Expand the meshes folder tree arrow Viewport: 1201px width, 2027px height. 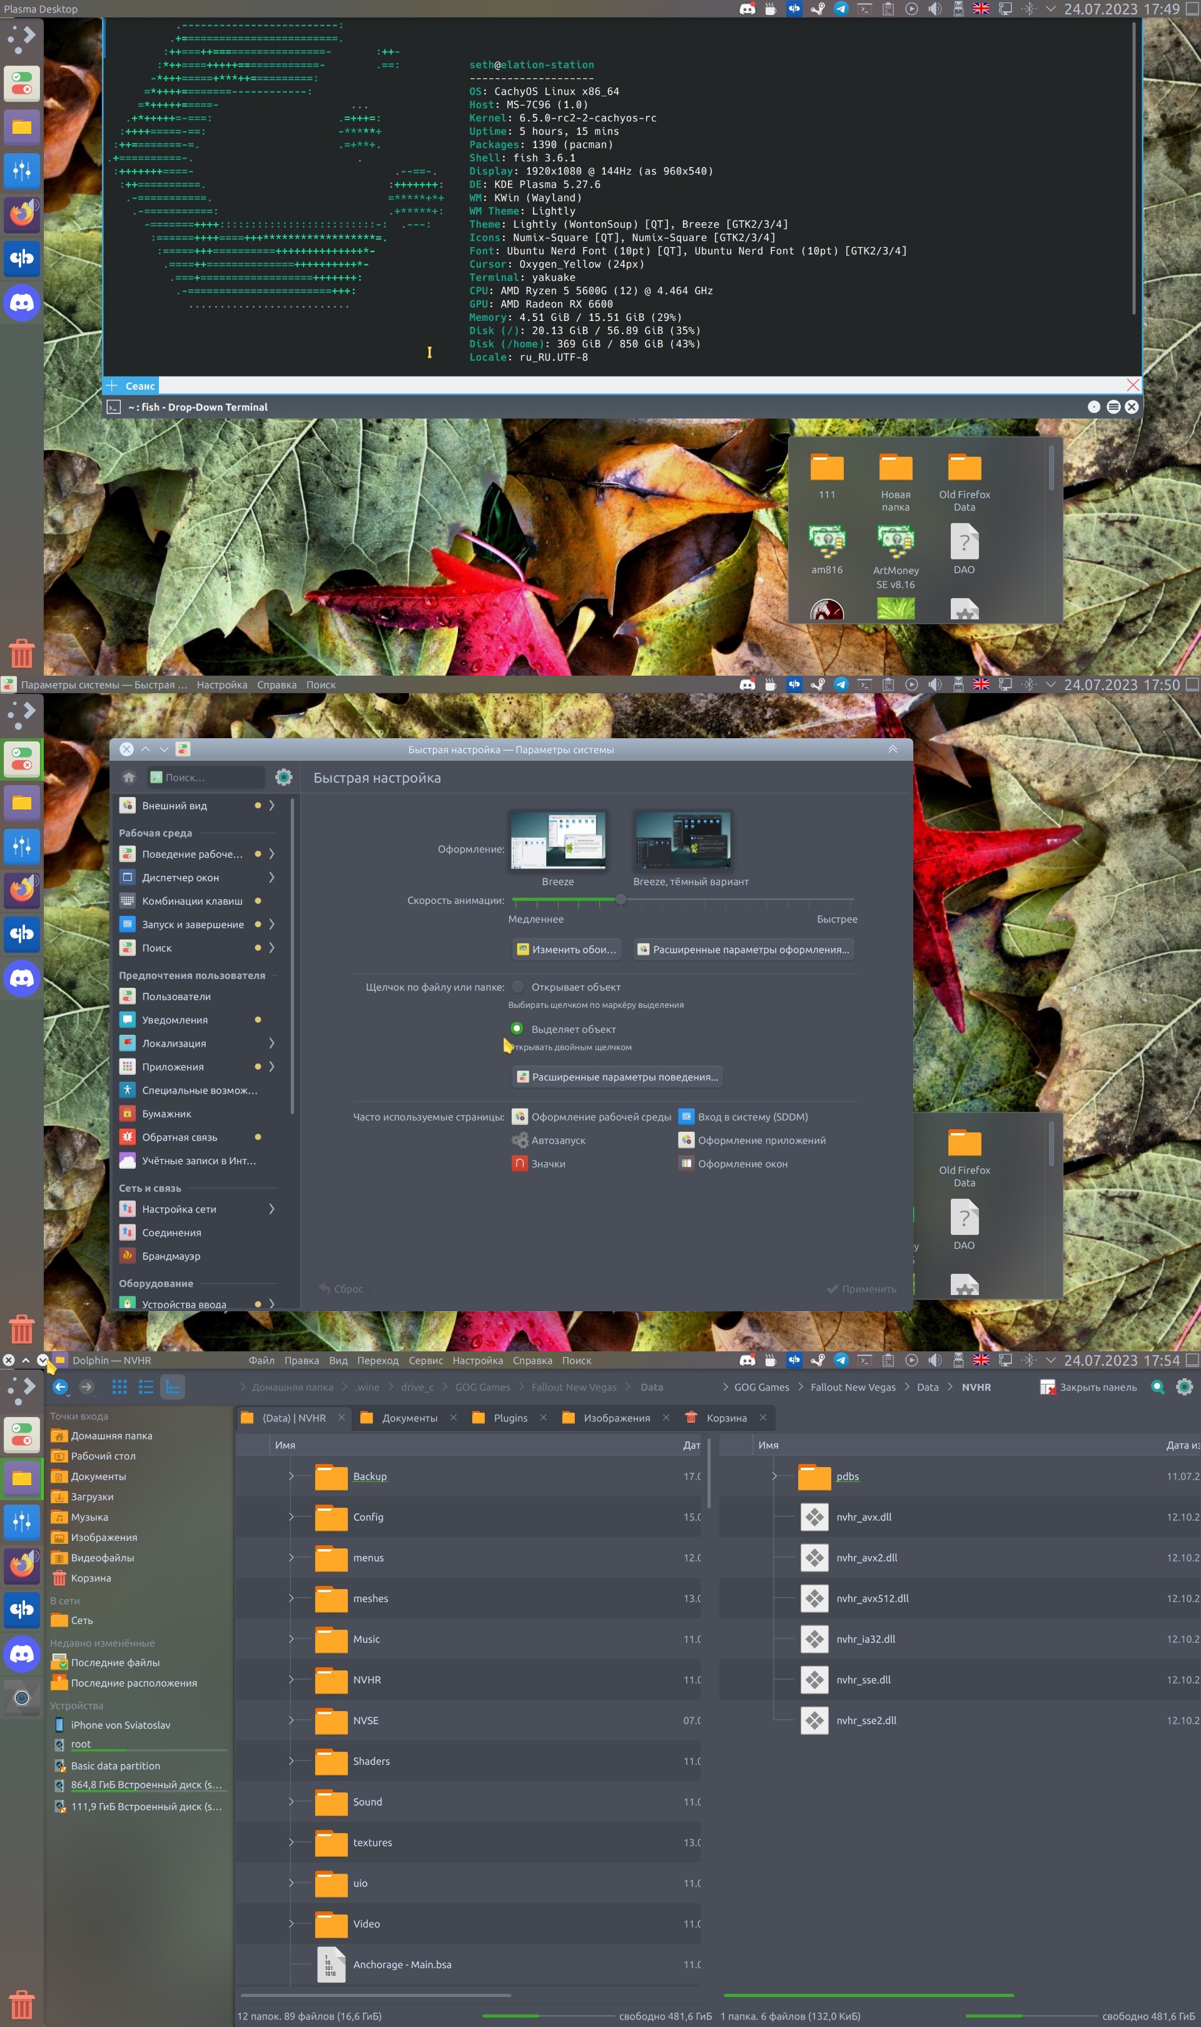pyautogui.click(x=291, y=1598)
